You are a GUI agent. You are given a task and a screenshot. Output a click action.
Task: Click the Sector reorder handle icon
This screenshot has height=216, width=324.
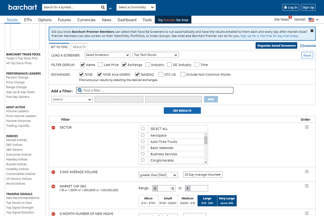tap(307, 127)
